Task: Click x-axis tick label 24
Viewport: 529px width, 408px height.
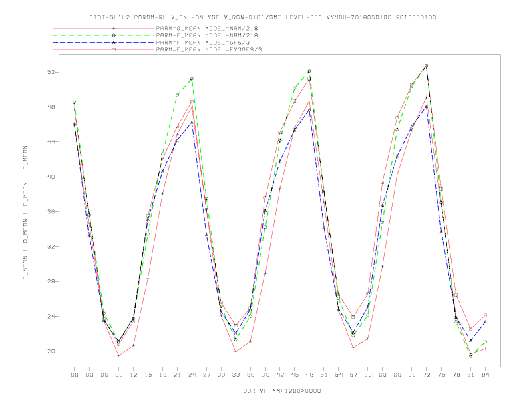Action: tap(192, 375)
